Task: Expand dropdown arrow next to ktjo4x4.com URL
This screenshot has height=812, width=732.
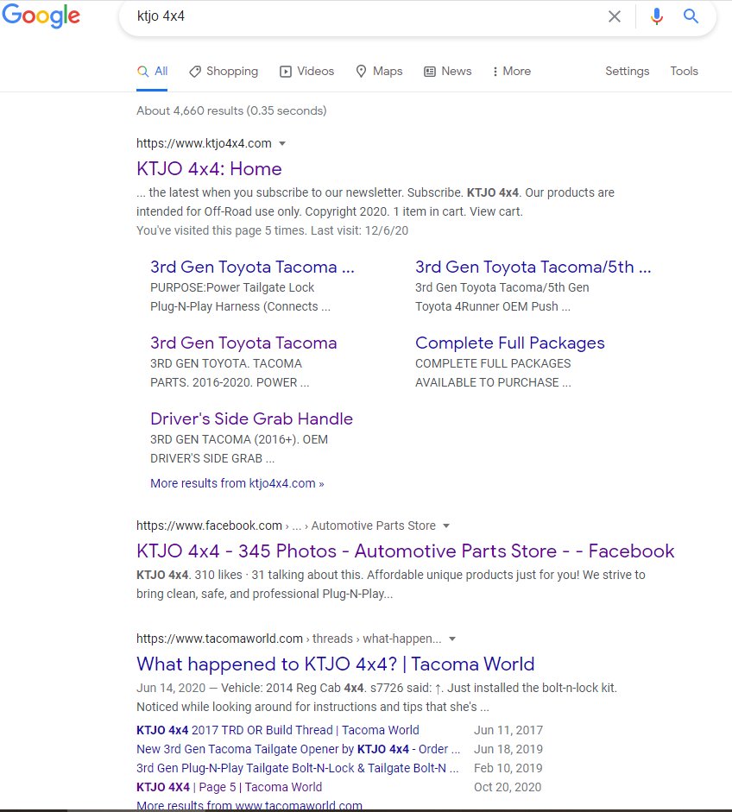Action: [282, 143]
